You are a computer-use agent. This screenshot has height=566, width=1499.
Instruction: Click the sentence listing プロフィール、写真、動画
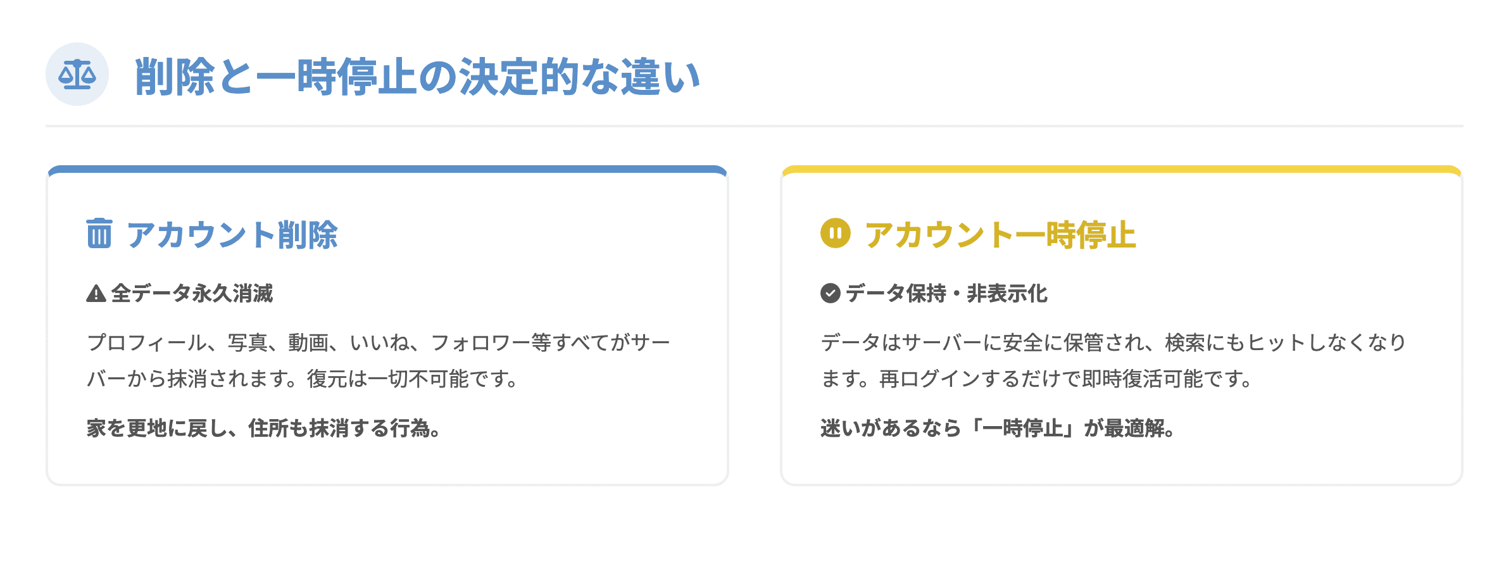point(378,343)
